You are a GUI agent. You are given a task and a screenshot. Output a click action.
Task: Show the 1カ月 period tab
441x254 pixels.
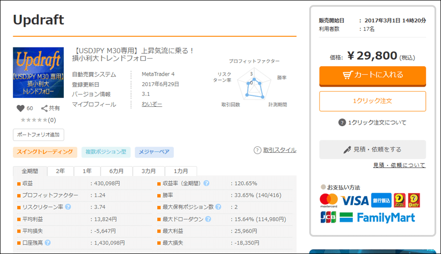pyautogui.click(x=181, y=171)
